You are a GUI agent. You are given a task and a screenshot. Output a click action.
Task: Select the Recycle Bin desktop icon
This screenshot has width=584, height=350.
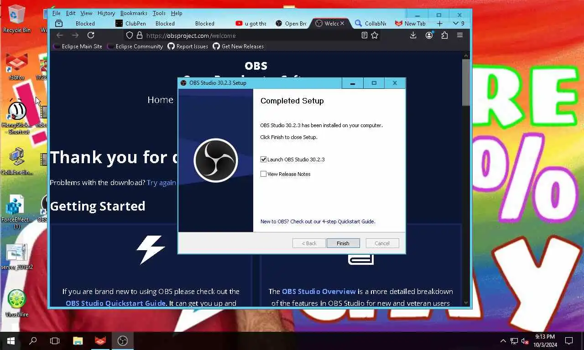pyautogui.click(x=17, y=19)
